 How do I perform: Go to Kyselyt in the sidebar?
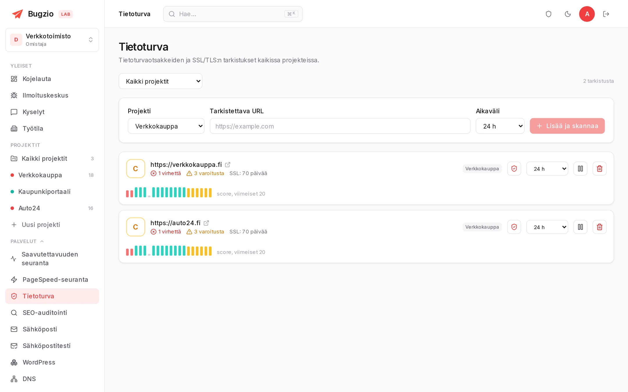pos(52,112)
